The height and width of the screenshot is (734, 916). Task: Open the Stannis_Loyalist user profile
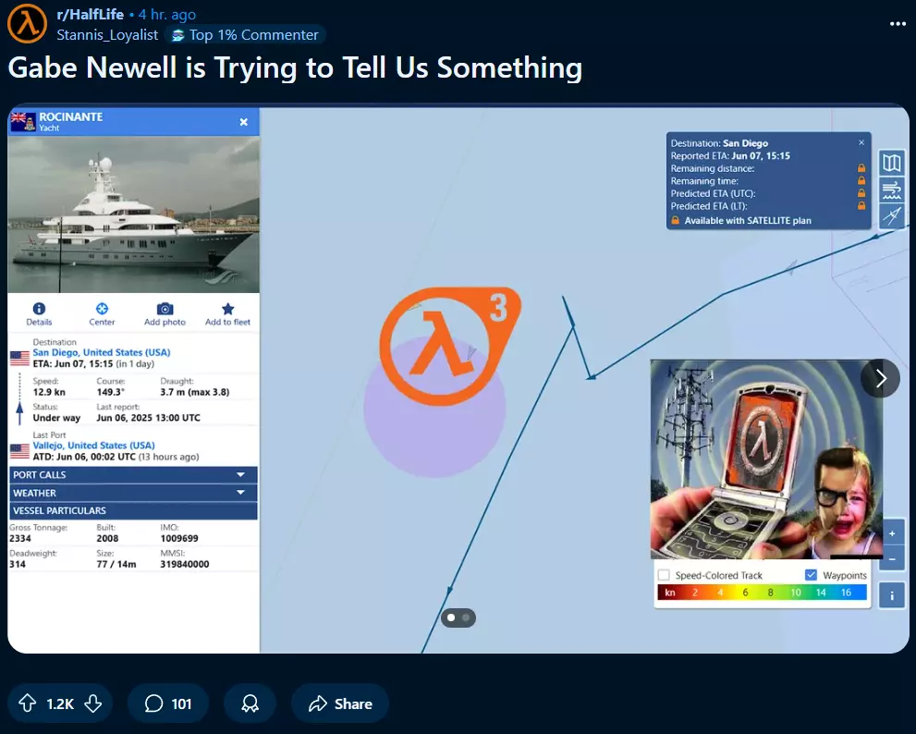[107, 35]
